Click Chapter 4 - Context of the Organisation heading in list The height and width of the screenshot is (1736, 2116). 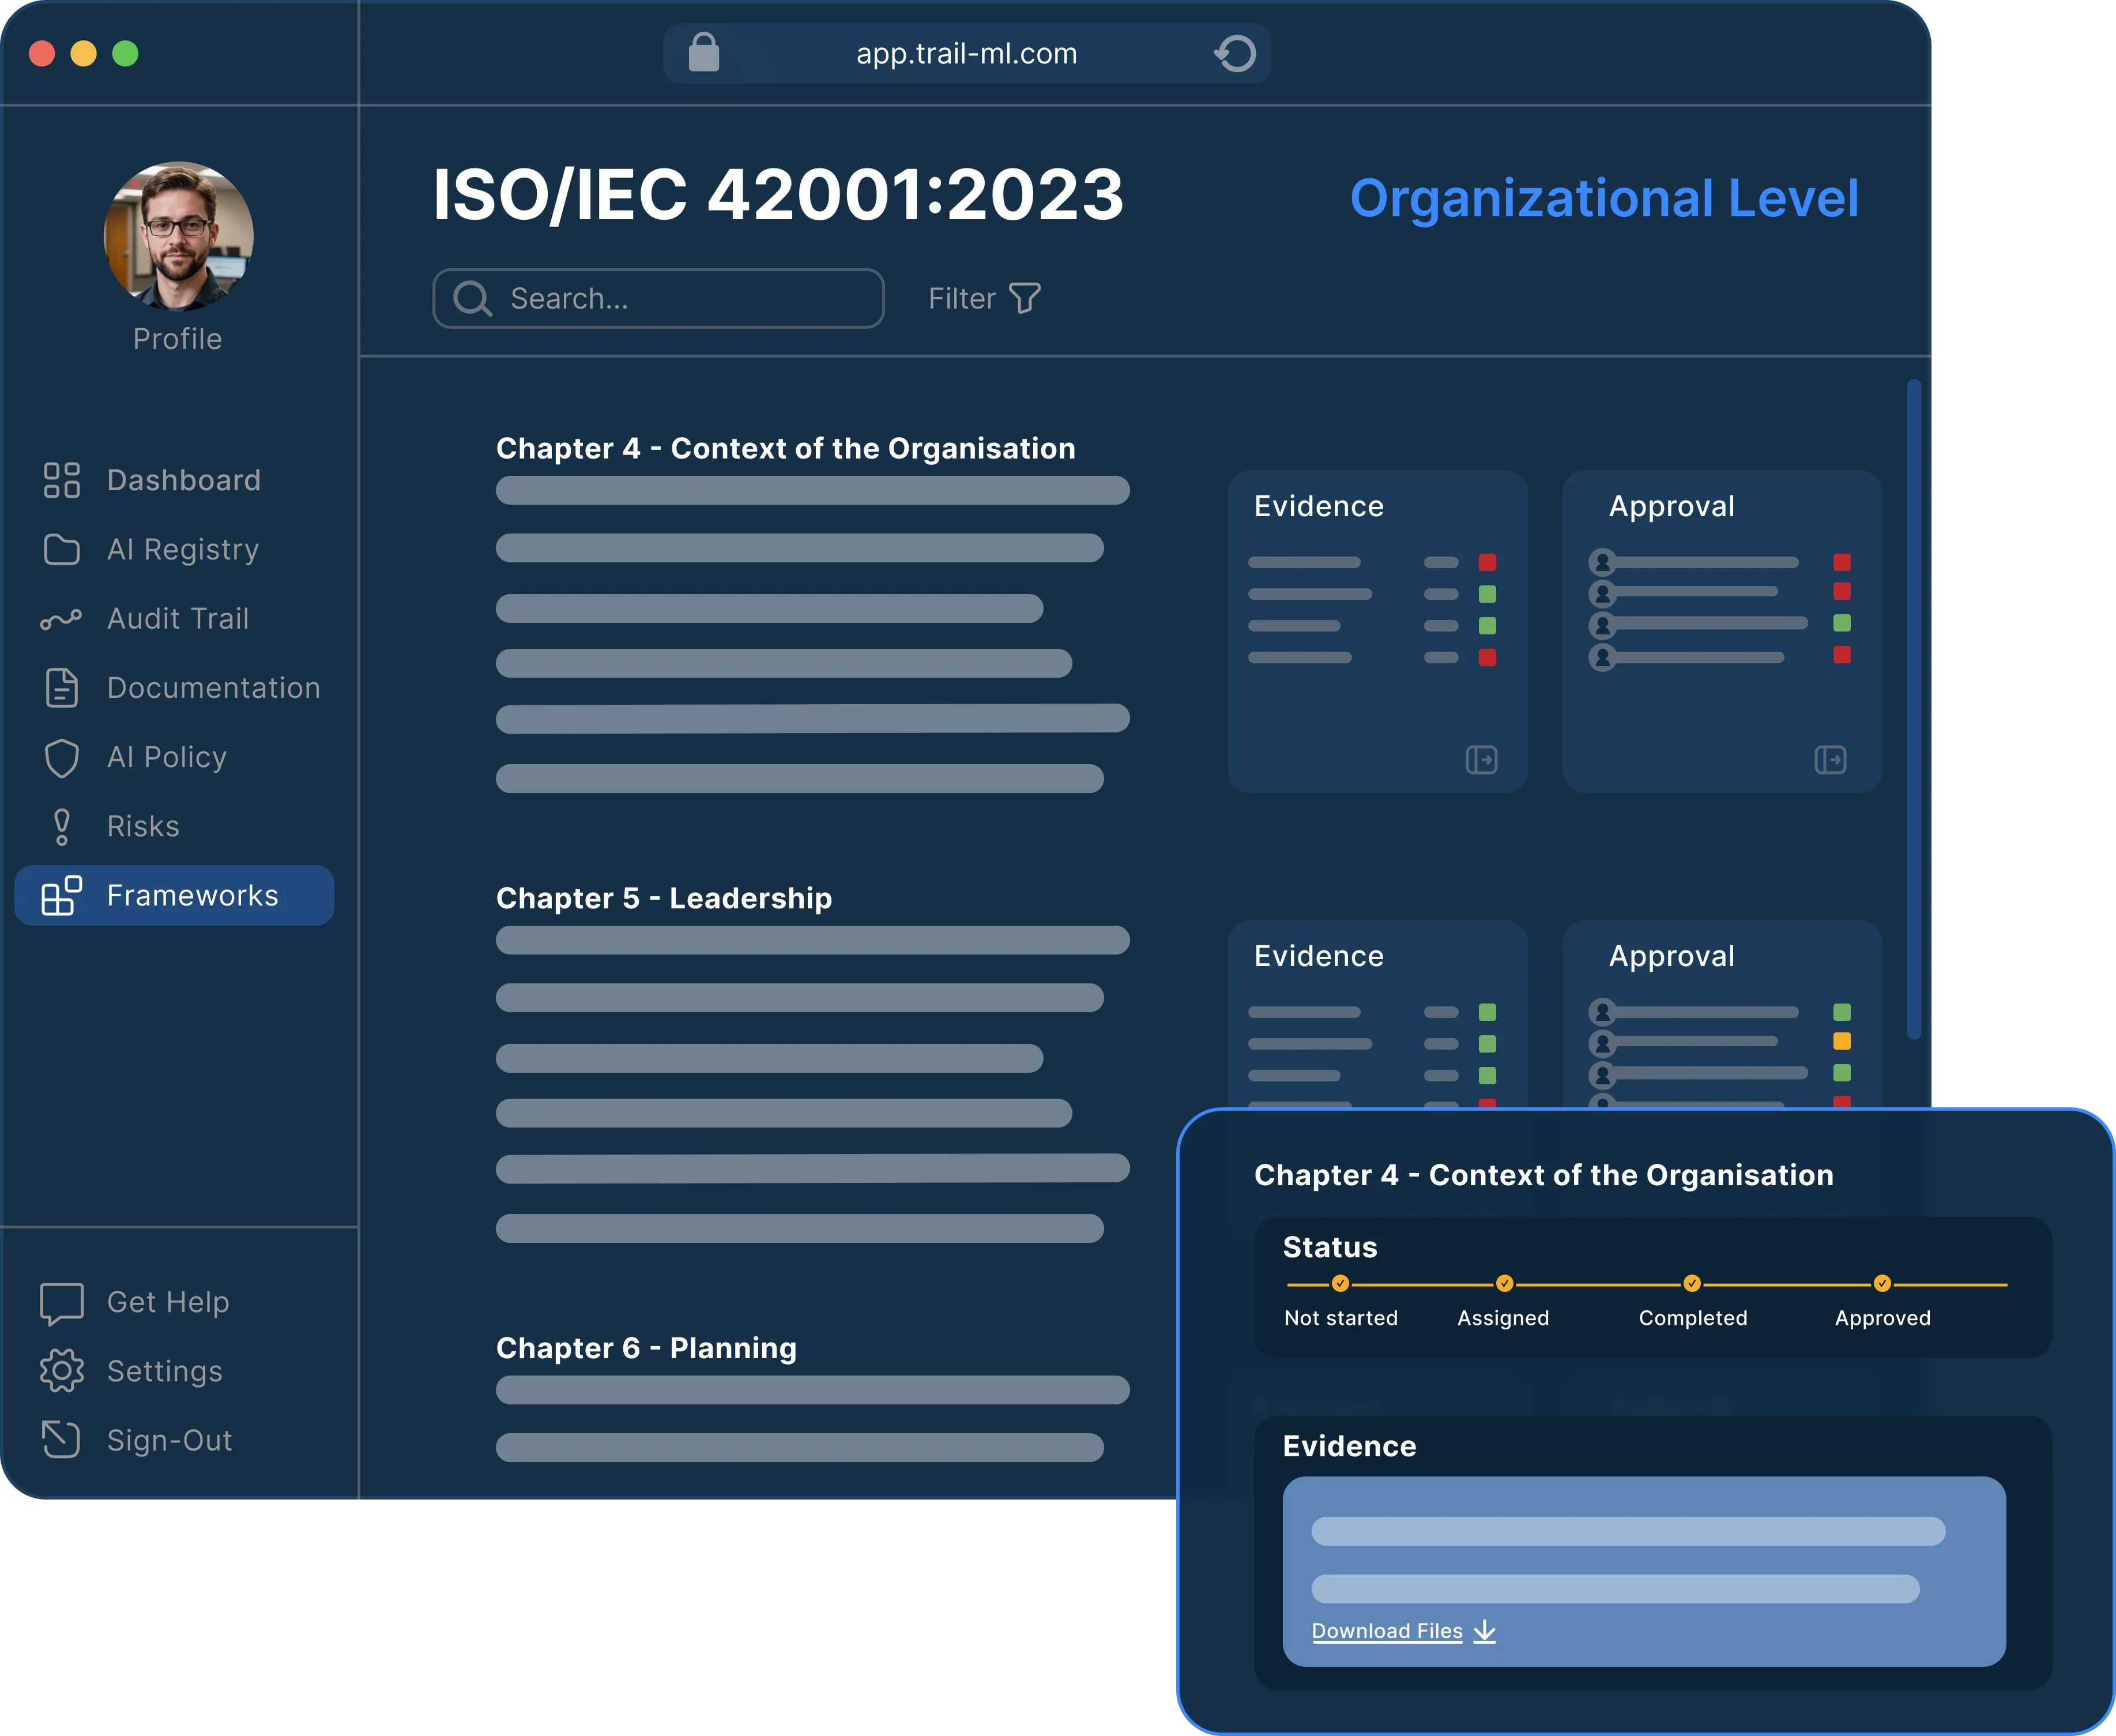[786, 448]
